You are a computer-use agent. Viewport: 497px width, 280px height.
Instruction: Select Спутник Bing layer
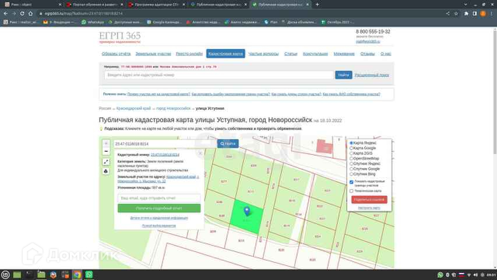(351, 174)
